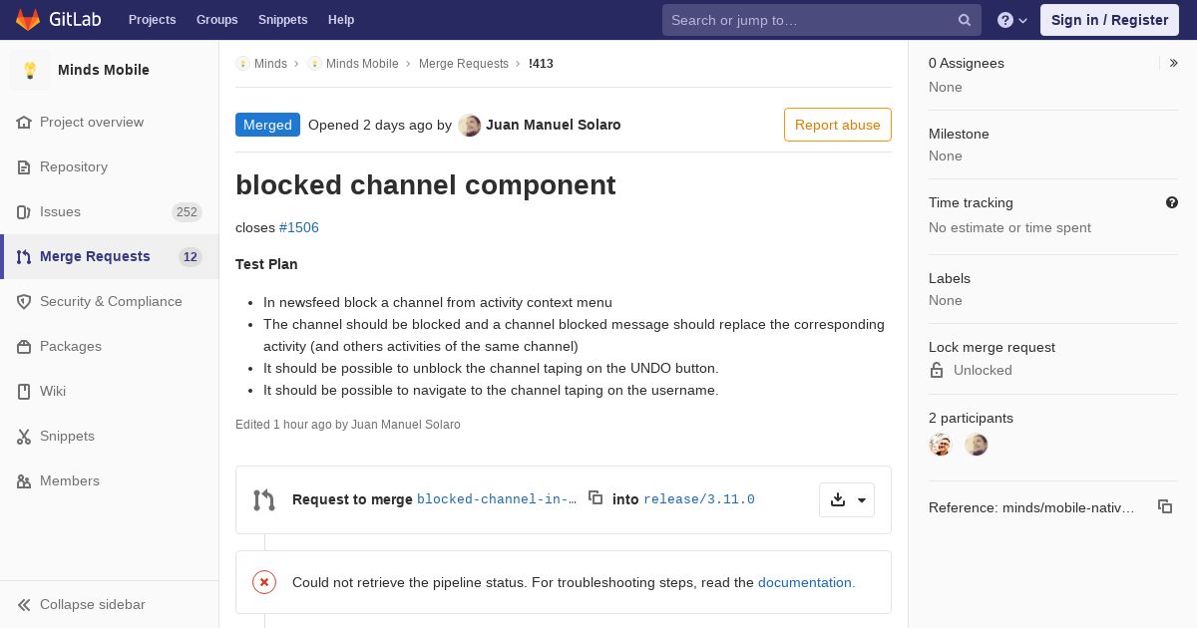The width and height of the screenshot is (1197, 628).
Task: Click the Time tracking help icon
Action: pyautogui.click(x=1172, y=202)
